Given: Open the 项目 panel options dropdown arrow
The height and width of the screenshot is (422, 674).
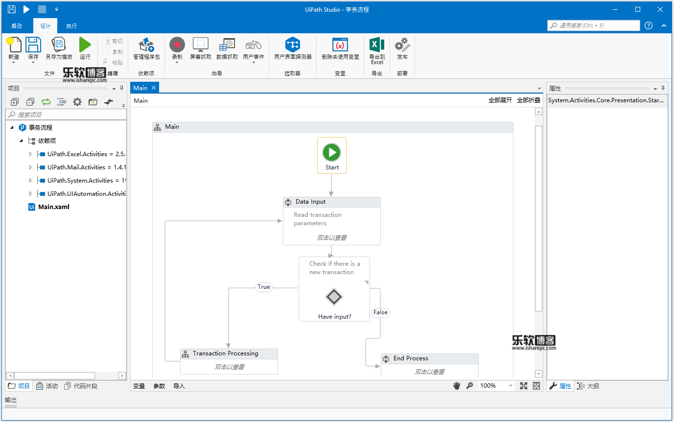Looking at the screenshot, I should click(114, 89).
